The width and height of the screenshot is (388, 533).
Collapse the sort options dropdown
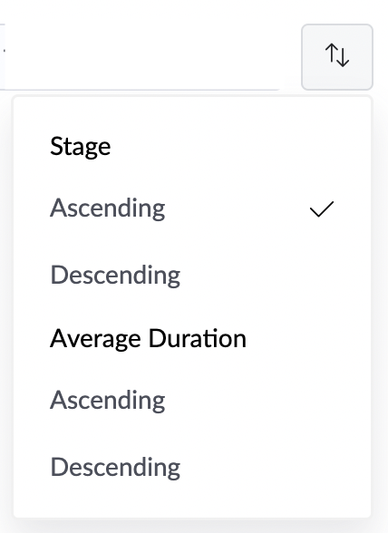point(337,57)
